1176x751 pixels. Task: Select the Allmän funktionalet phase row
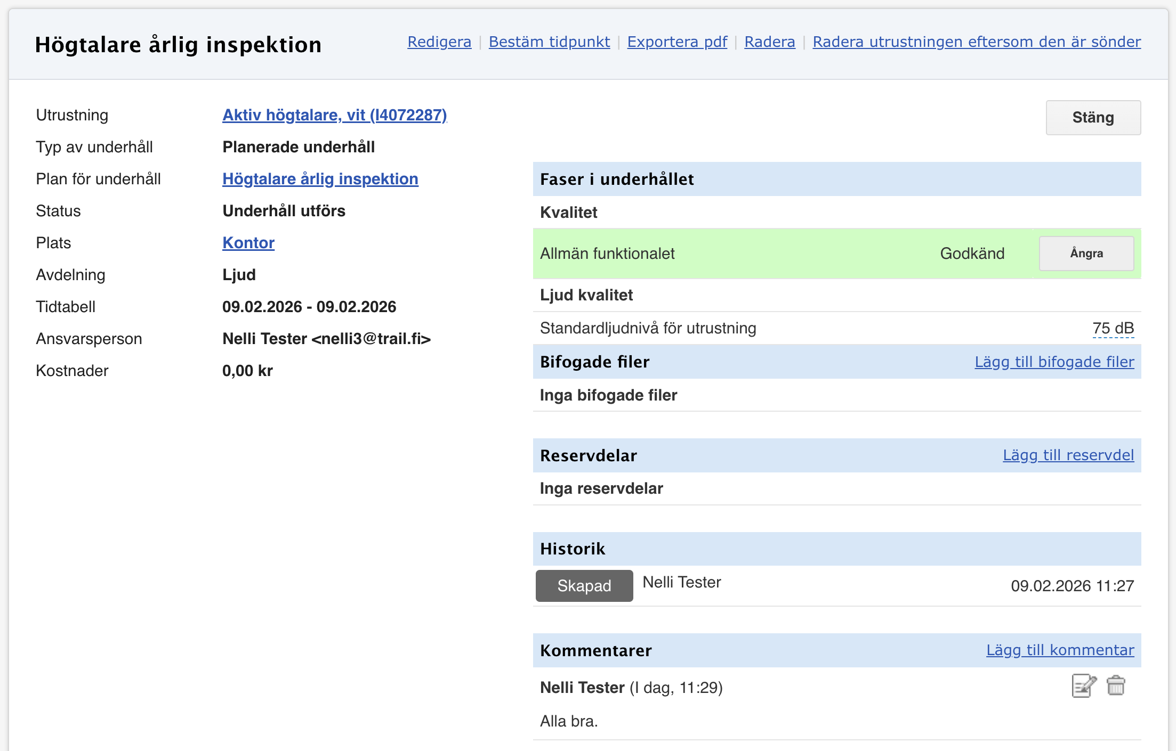[x=607, y=254]
